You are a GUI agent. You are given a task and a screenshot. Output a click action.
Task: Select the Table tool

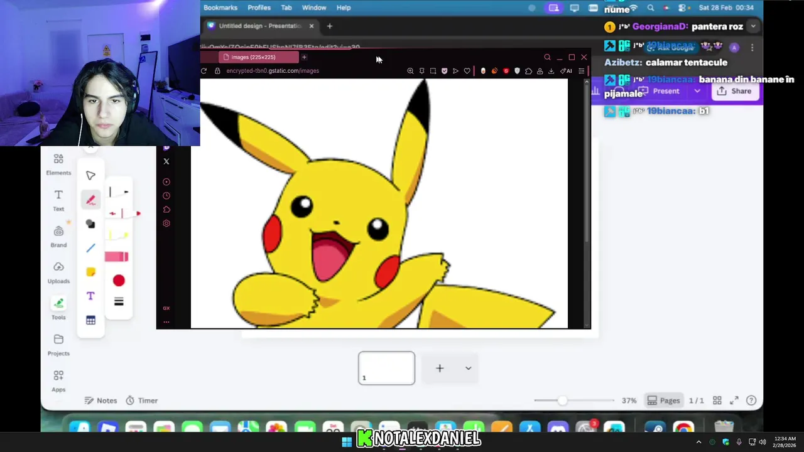[90, 320]
